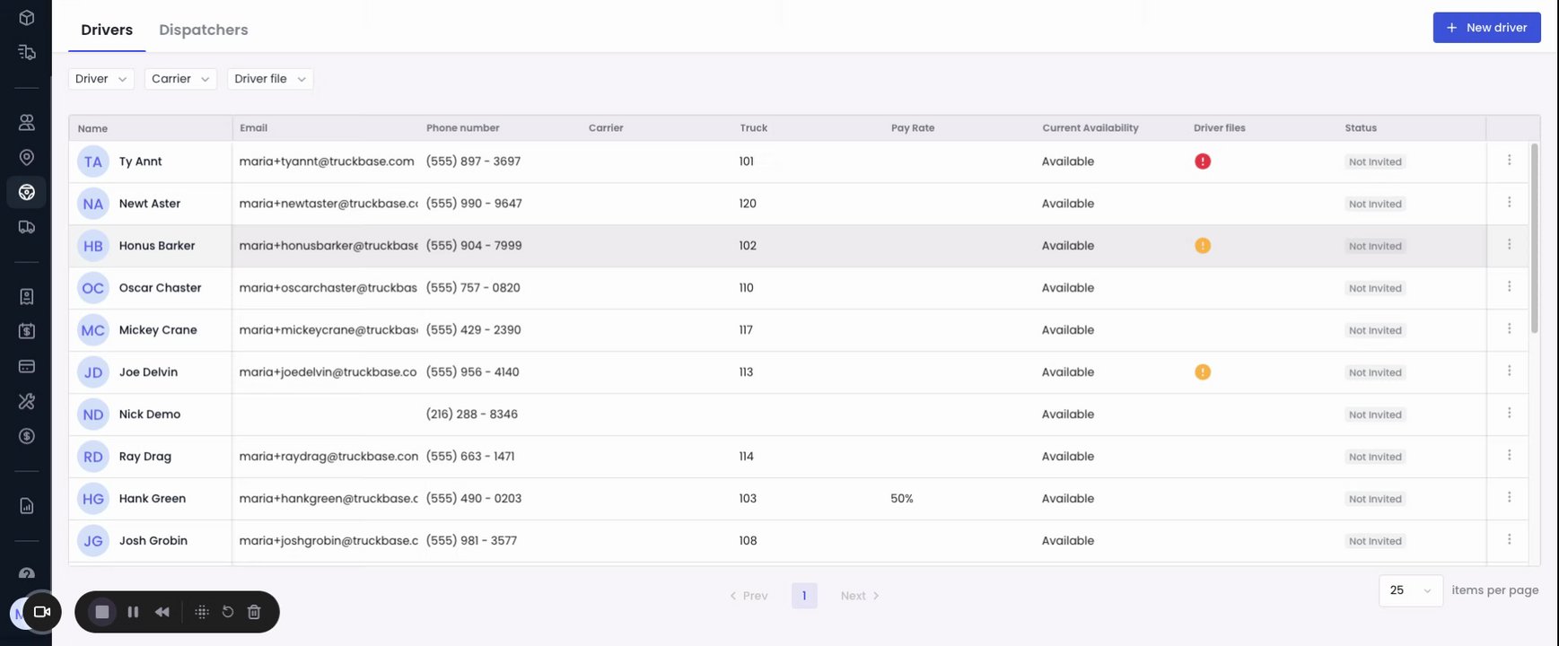Click the orange warning icon for Joe Delvin
Image resolution: width=1559 pixels, height=646 pixels.
(1203, 372)
